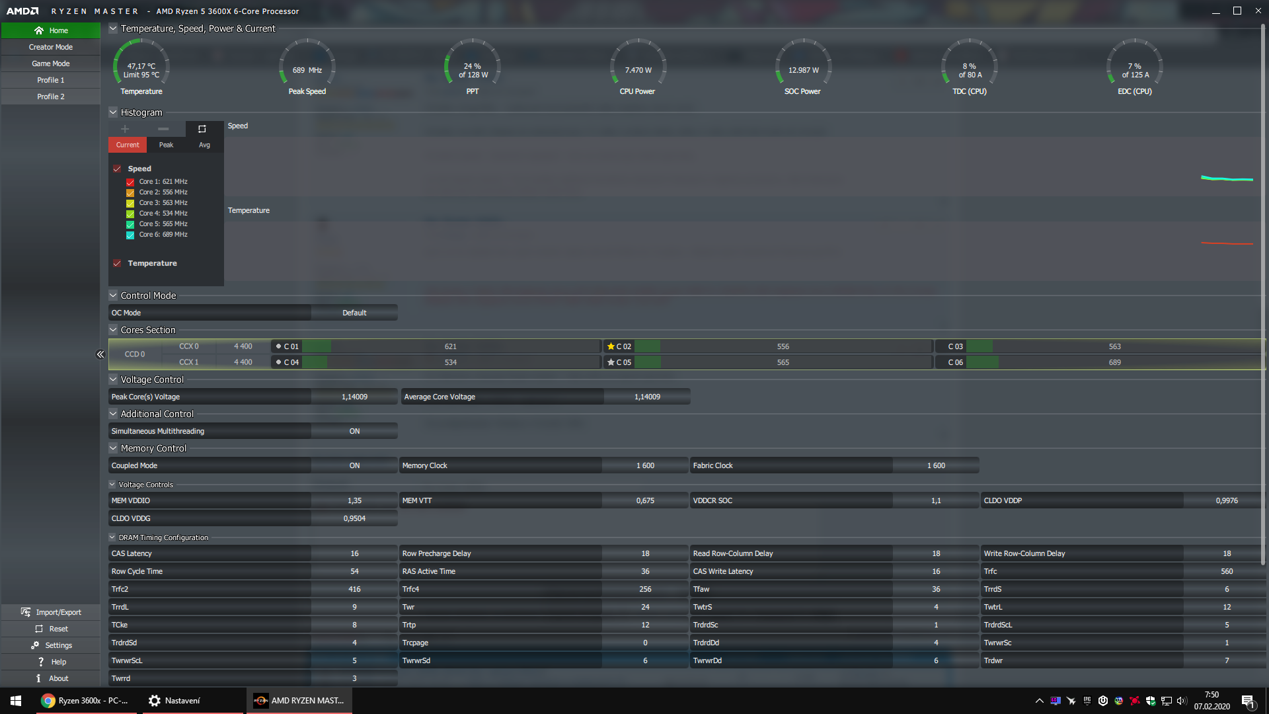Toggle the Core 1 speed checkbox
The width and height of the screenshot is (1269, 714).
[x=130, y=182]
